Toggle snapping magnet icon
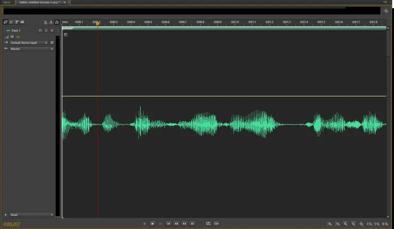This screenshot has width=394, height=229. tap(56, 22)
